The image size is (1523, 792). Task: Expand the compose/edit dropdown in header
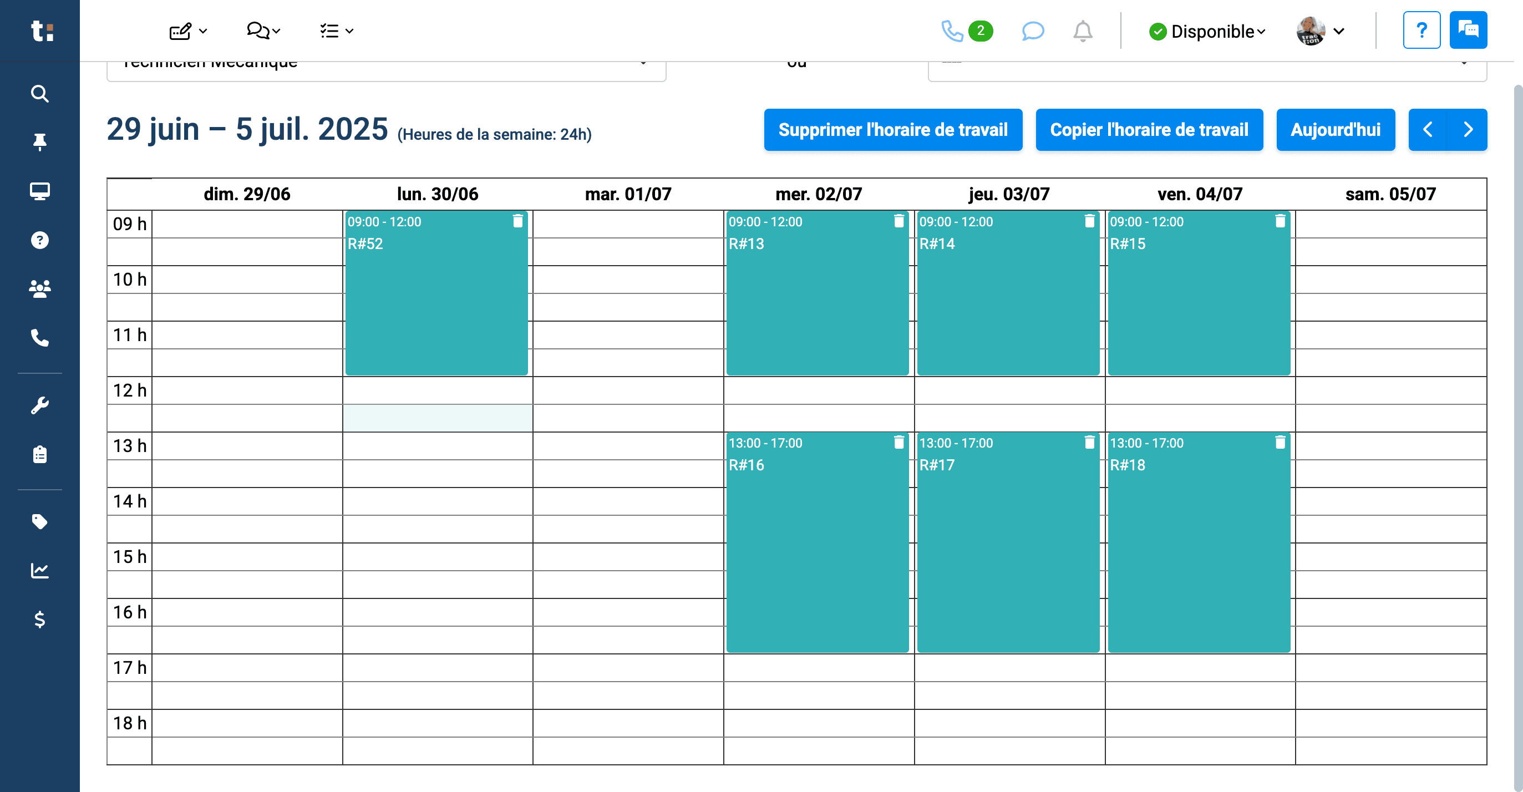pyautogui.click(x=188, y=31)
